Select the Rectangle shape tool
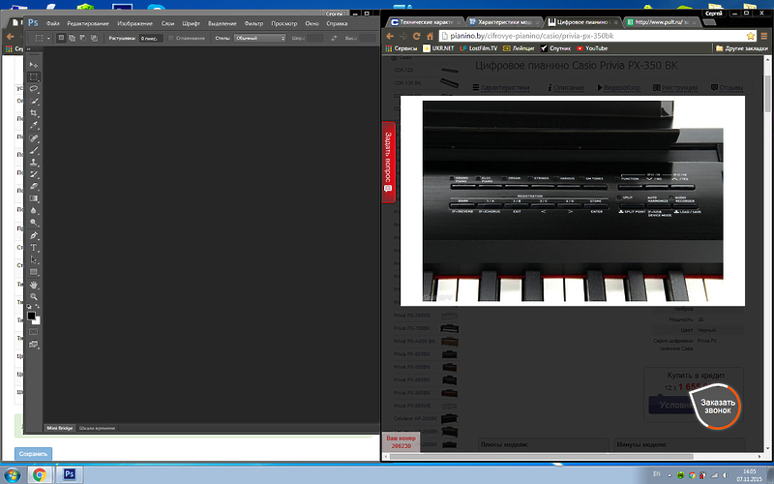Image resolution: width=774 pixels, height=484 pixels. 34,272
